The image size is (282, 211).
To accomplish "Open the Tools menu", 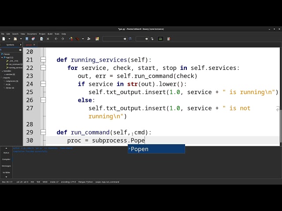I will [x=57, y=34].
